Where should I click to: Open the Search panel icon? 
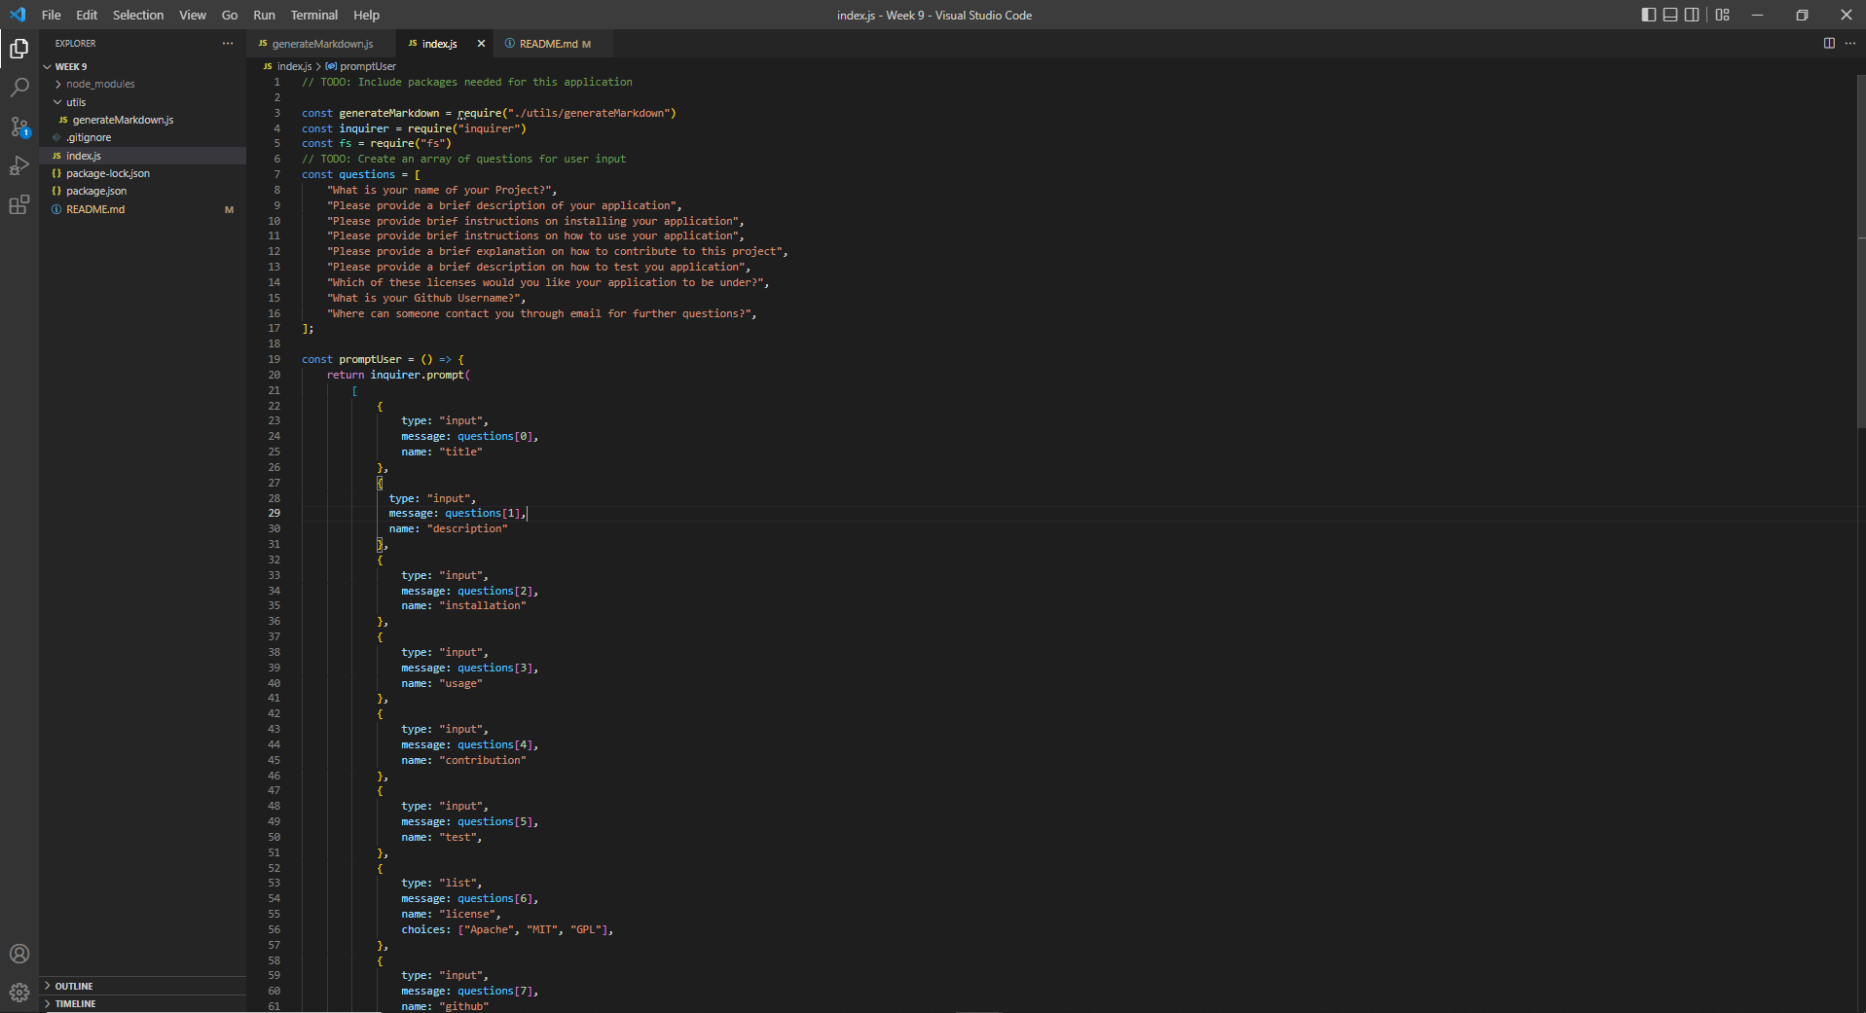(19, 88)
